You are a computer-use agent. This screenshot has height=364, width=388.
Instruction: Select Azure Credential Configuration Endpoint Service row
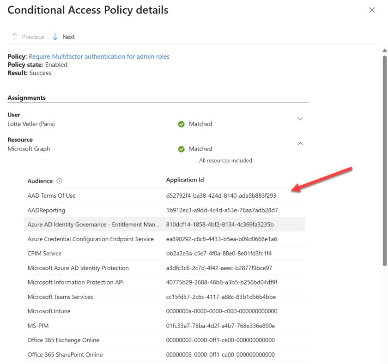coord(164,239)
